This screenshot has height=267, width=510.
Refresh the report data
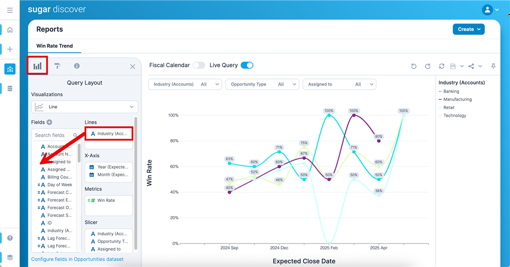pyautogui.click(x=441, y=66)
